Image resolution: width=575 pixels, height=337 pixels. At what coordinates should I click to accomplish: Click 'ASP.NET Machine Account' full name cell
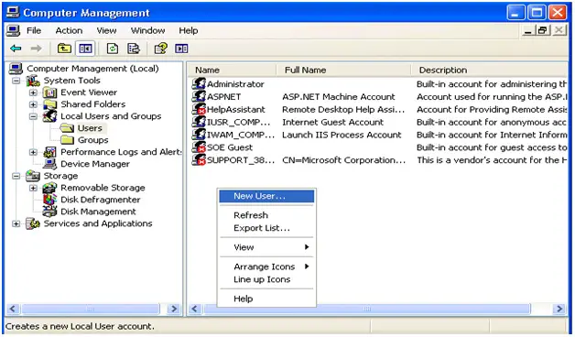coord(339,96)
